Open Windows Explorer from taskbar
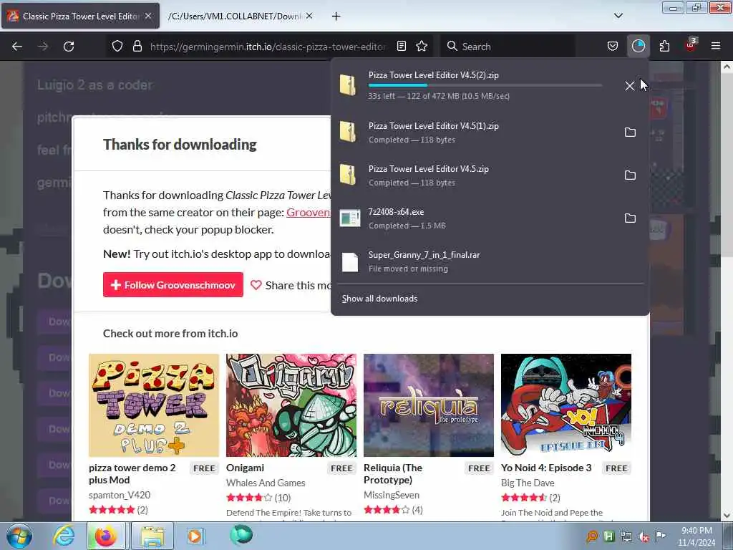733x550 pixels. click(152, 536)
